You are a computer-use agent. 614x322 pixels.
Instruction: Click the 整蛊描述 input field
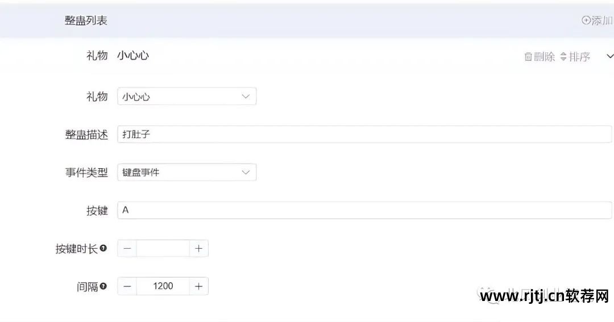(x=364, y=135)
